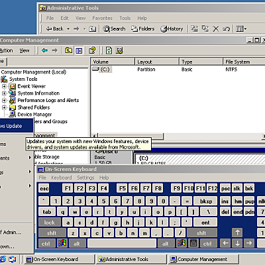
Task: Switch to Computer Management taskbar button
Action: (203, 259)
